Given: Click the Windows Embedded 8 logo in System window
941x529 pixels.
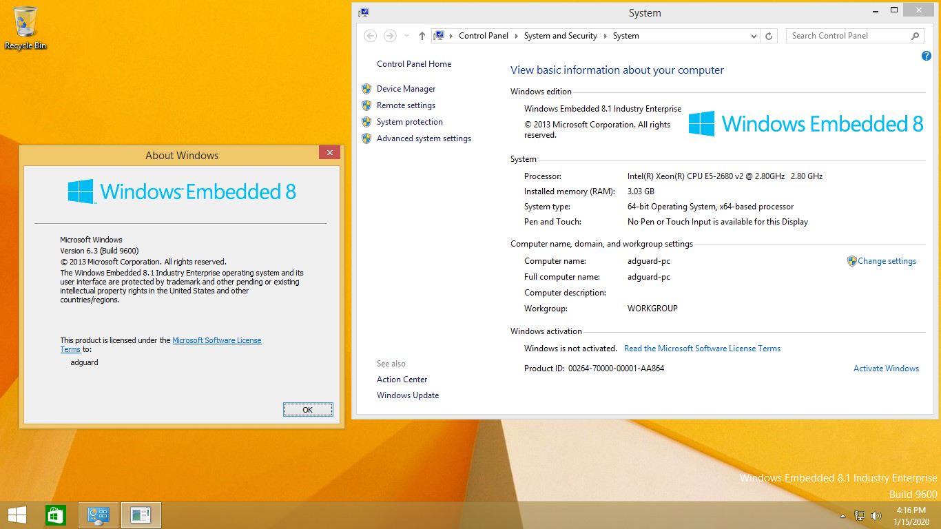Looking at the screenshot, I should coord(806,124).
